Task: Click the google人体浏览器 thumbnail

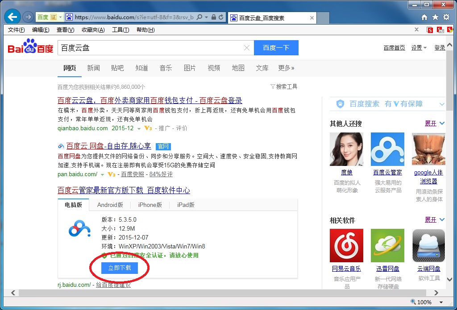Action: click(428, 149)
